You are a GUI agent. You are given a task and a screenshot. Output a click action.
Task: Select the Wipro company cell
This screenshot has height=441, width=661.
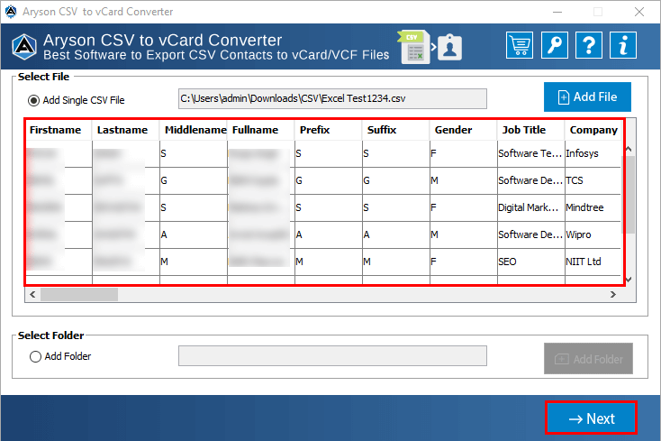click(x=593, y=234)
